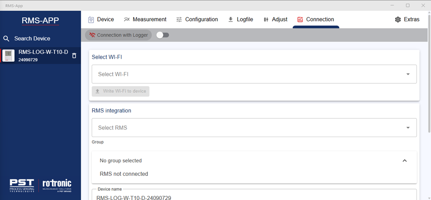
Task: Click the crossed-out Wi-Fi icon
Action: pos(92,35)
